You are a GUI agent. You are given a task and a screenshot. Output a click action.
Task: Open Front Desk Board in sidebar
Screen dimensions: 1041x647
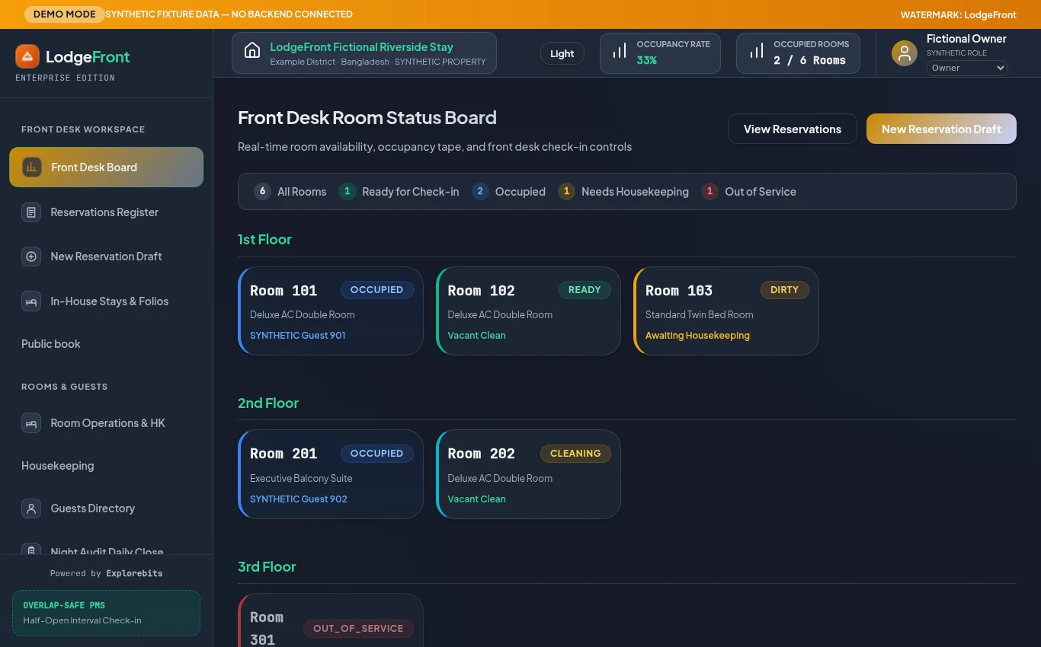click(x=107, y=167)
